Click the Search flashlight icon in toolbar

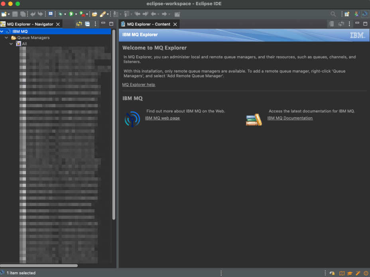102,14
